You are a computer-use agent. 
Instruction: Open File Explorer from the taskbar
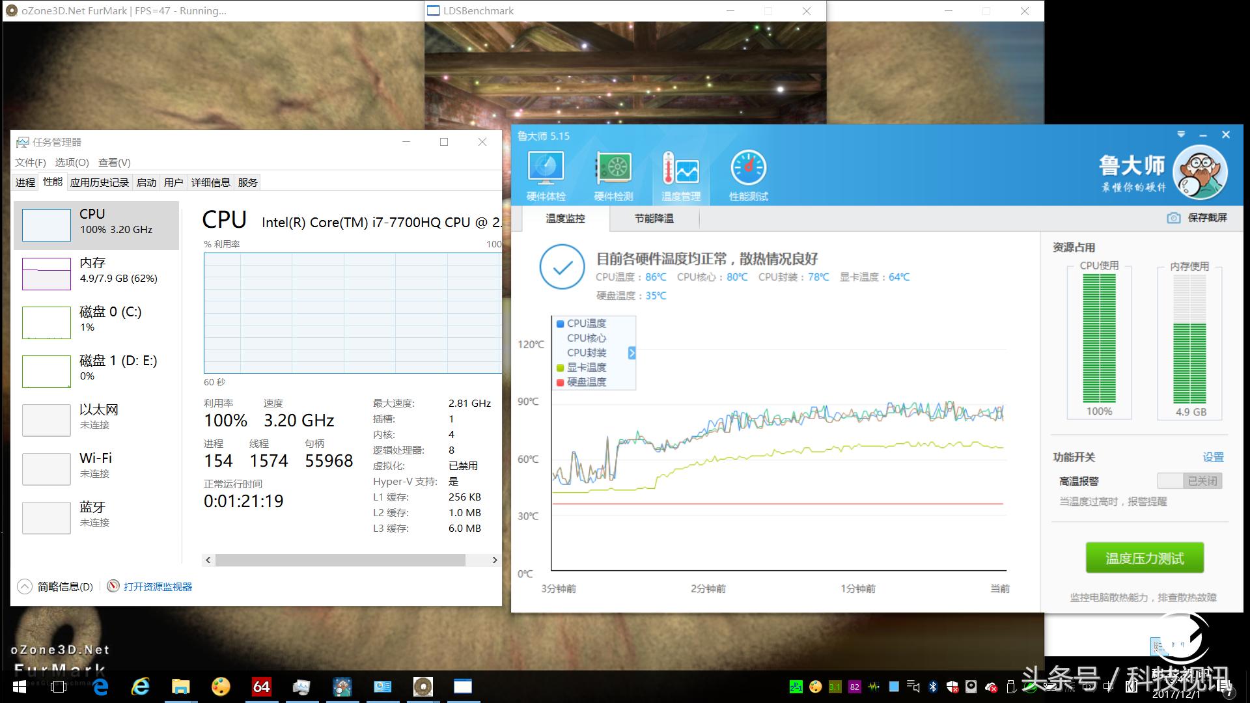[x=180, y=687]
